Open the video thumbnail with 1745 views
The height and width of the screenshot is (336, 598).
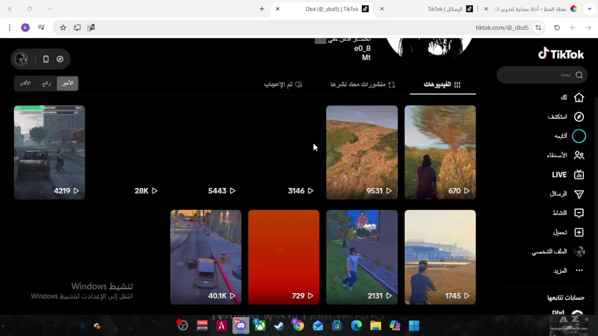(x=440, y=257)
